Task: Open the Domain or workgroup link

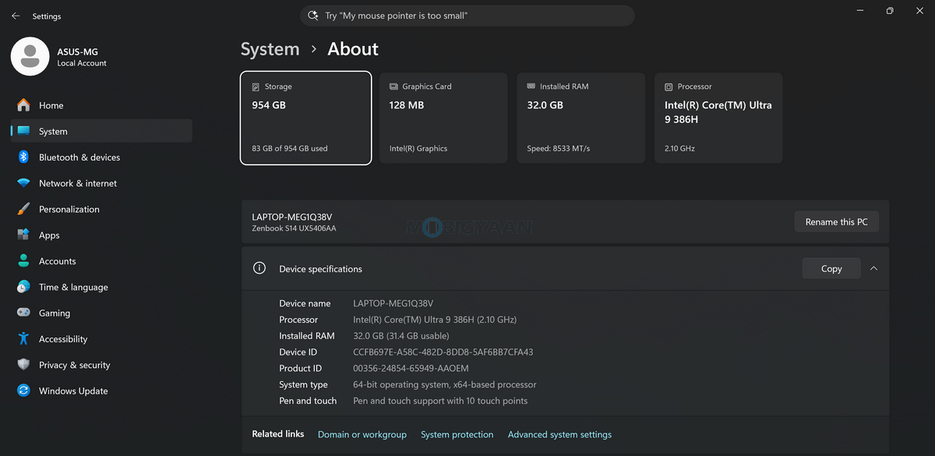Action: [x=362, y=434]
